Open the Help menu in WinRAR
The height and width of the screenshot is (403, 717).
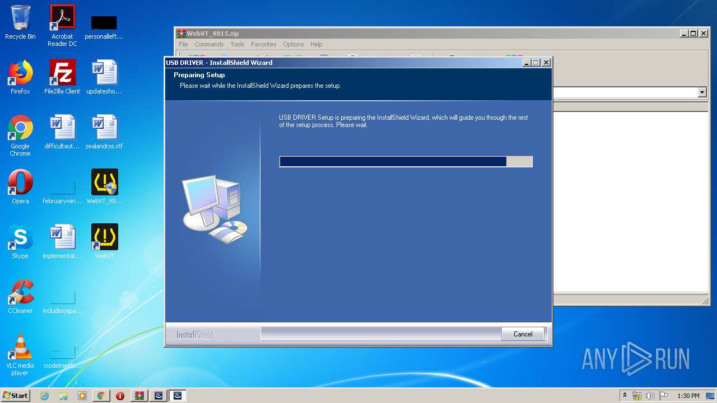316,44
